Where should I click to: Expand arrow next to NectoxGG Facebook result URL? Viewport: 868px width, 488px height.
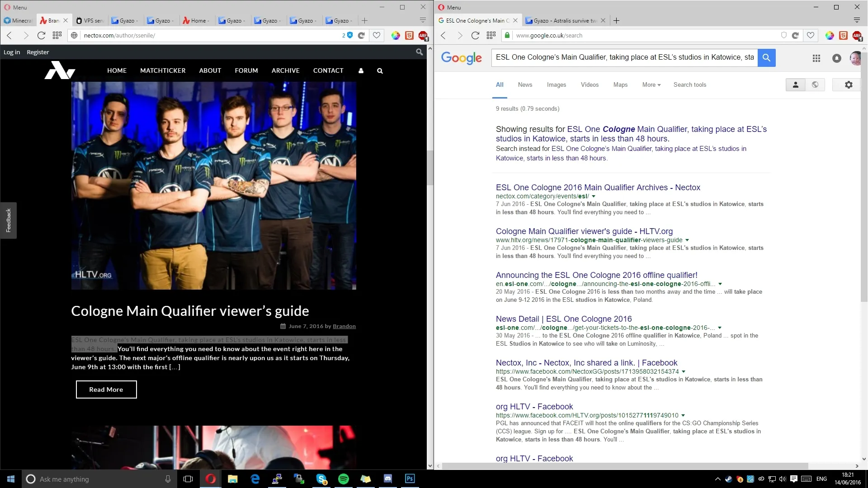[684, 372]
